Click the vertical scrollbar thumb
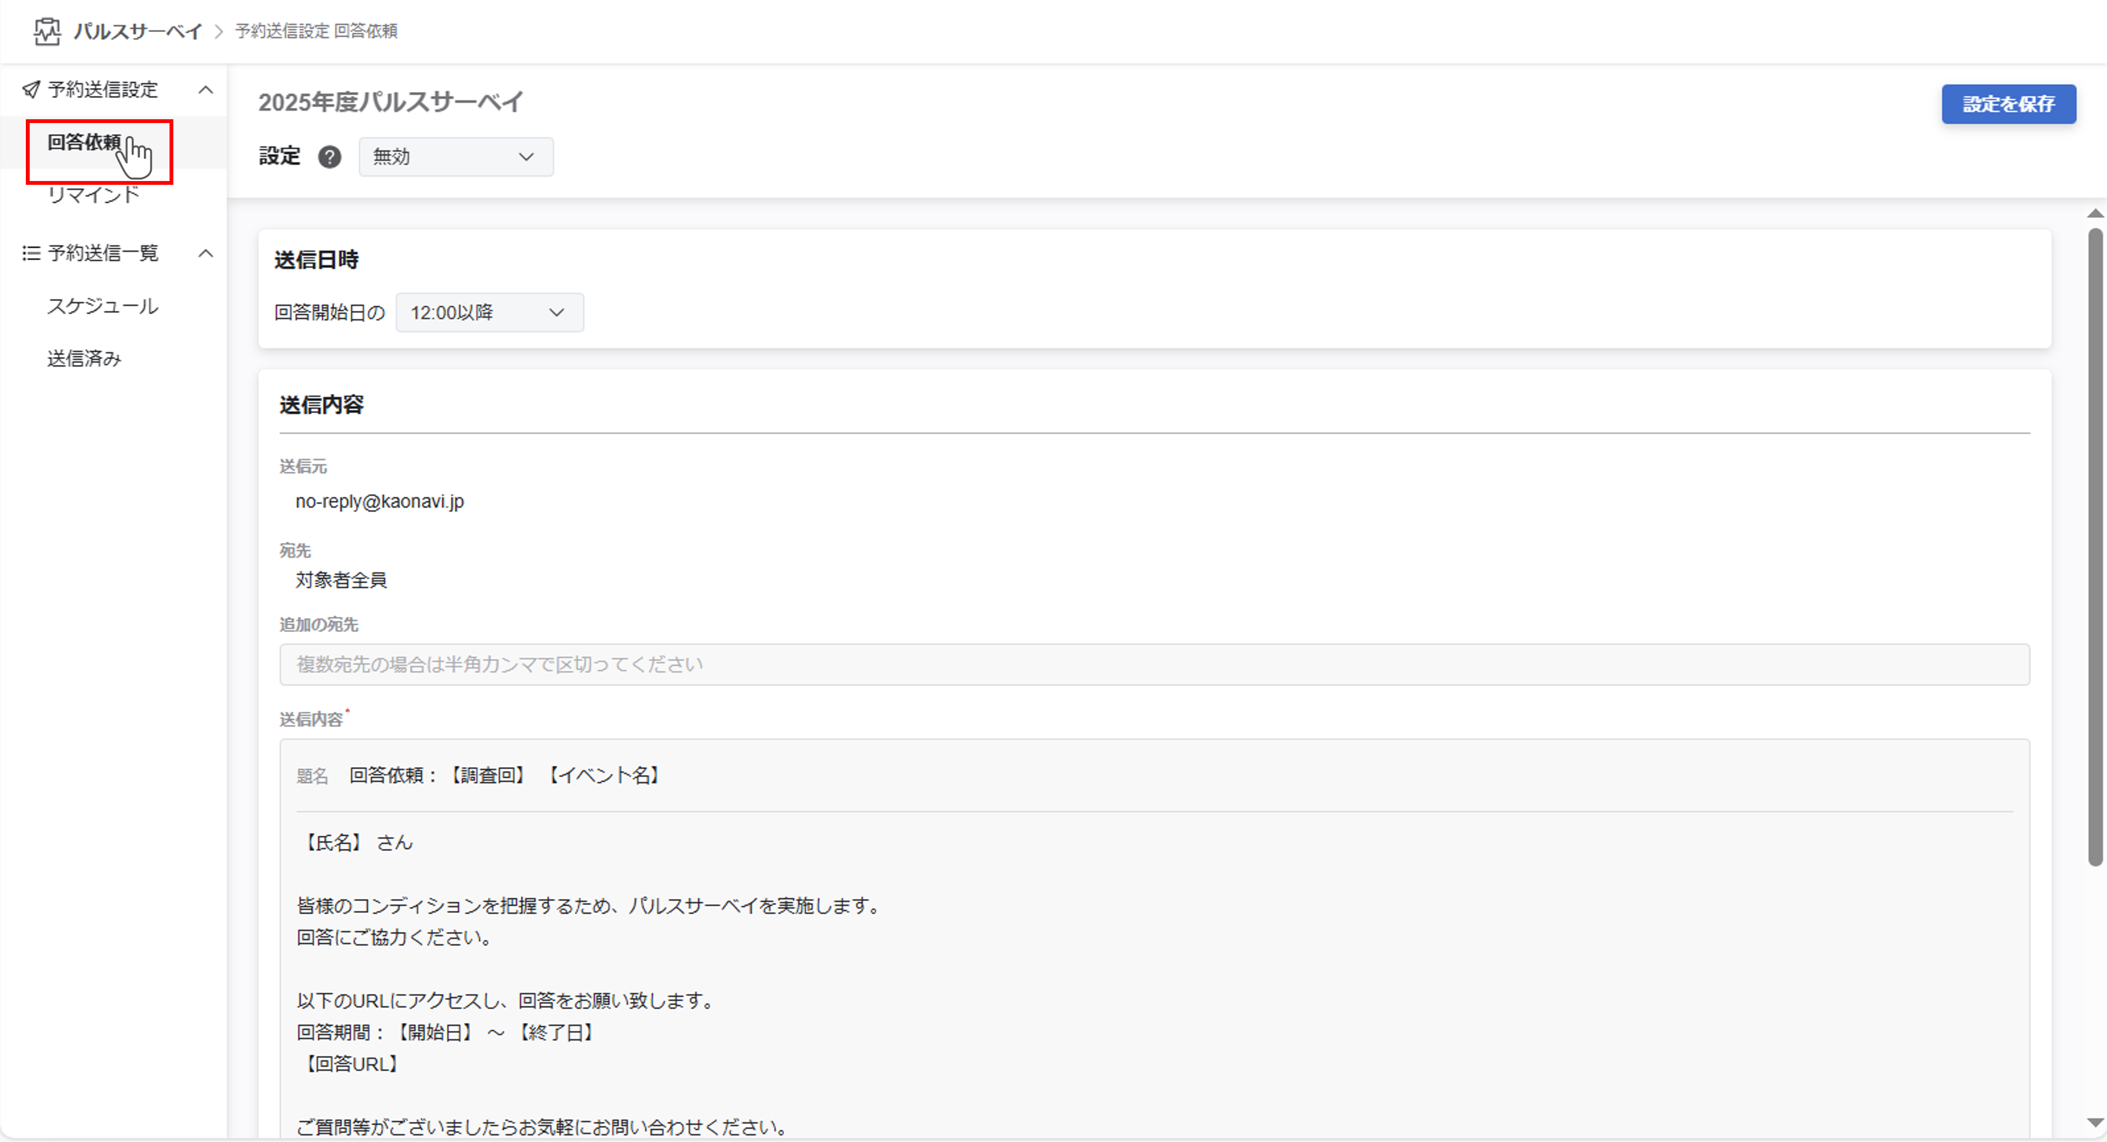This screenshot has width=2107, height=1142. pyautogui.click(x=2095, y=546)
